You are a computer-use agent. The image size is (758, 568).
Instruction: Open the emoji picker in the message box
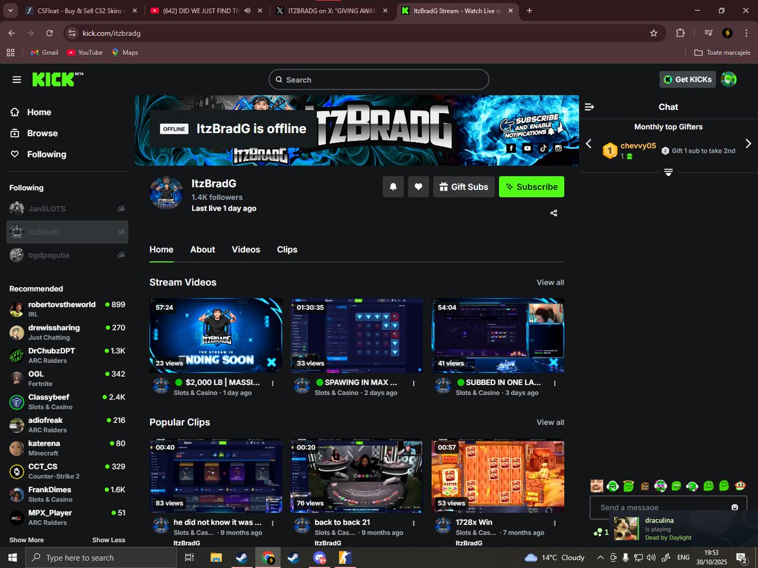click(x=735, y=507)
